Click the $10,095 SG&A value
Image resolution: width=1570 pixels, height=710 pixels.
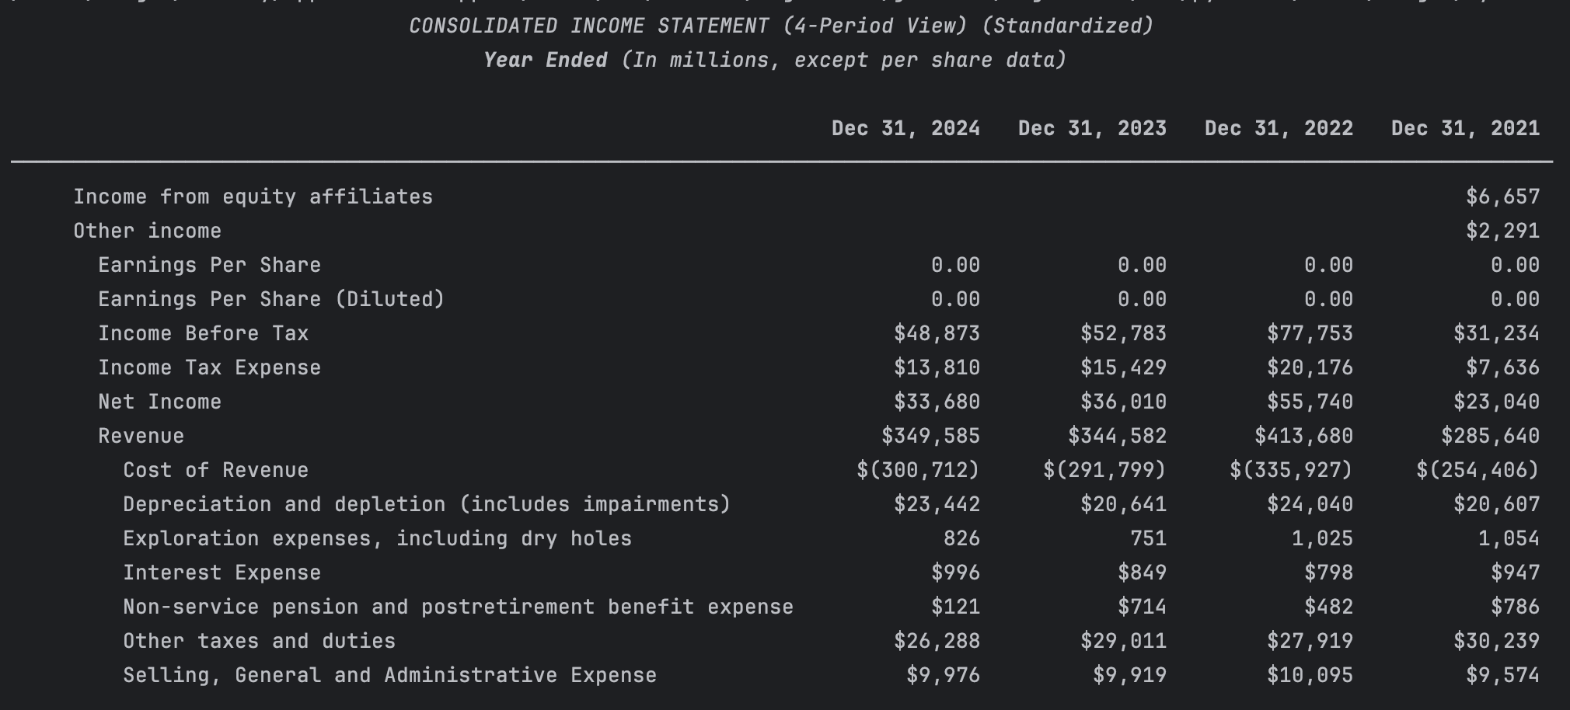[1310, 675]
